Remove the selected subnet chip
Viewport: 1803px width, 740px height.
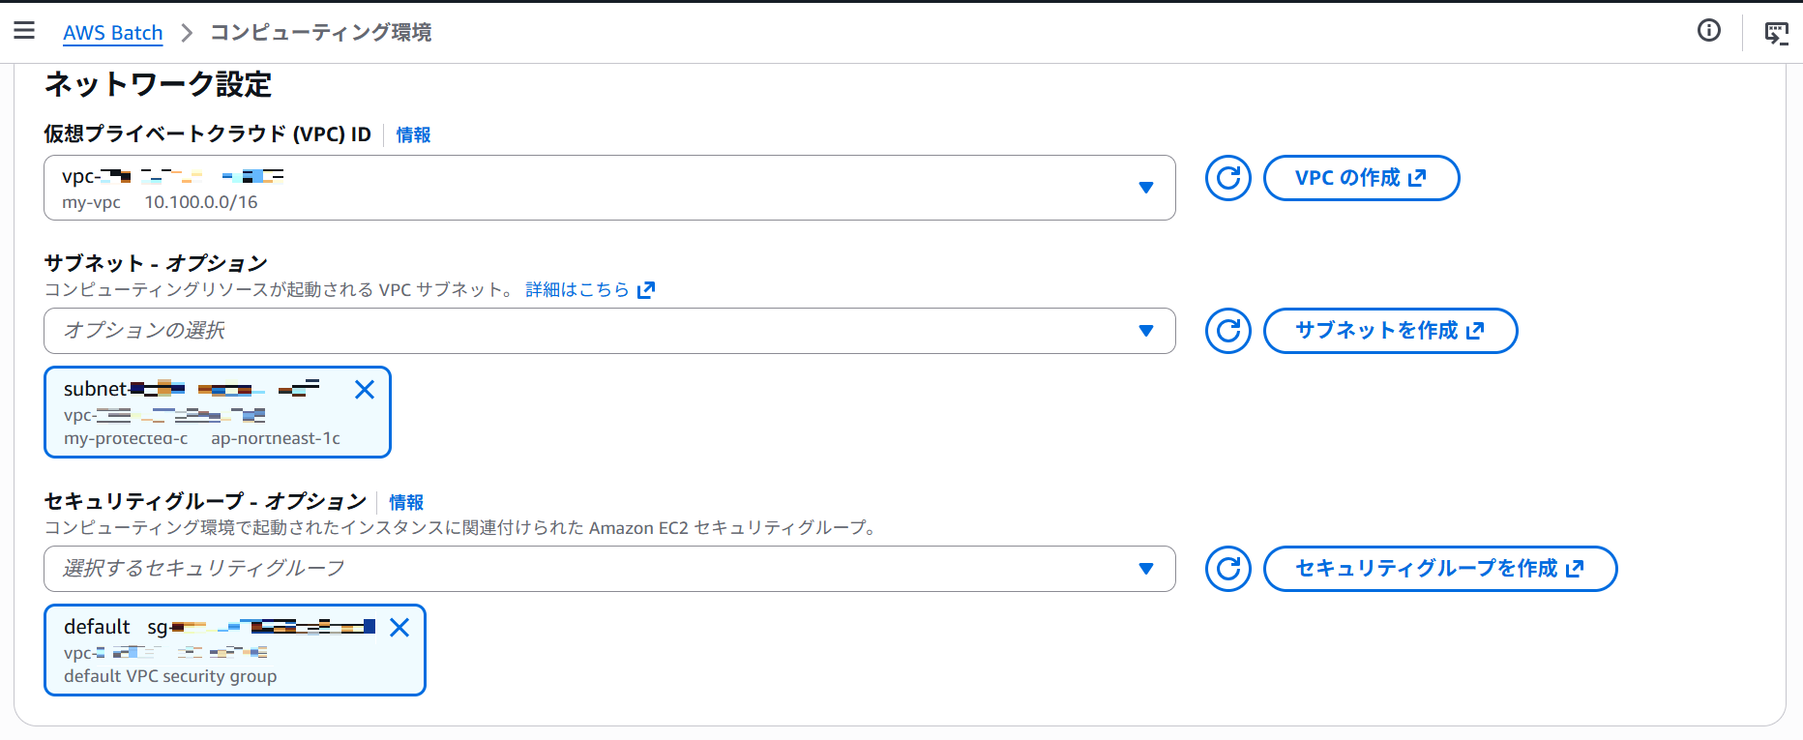click(x=365, y=389)
